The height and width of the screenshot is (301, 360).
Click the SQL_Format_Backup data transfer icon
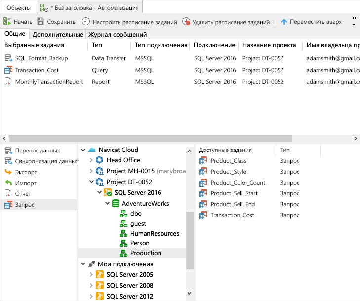[x=8, y=58]
